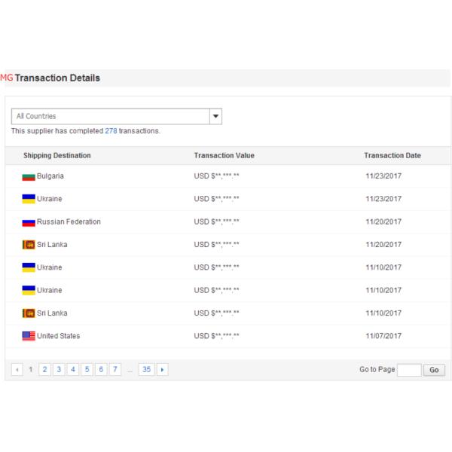Click the Ukraine flag dated 11/23/2017
The width and height of the screenshot is (452, 452).
29,199
